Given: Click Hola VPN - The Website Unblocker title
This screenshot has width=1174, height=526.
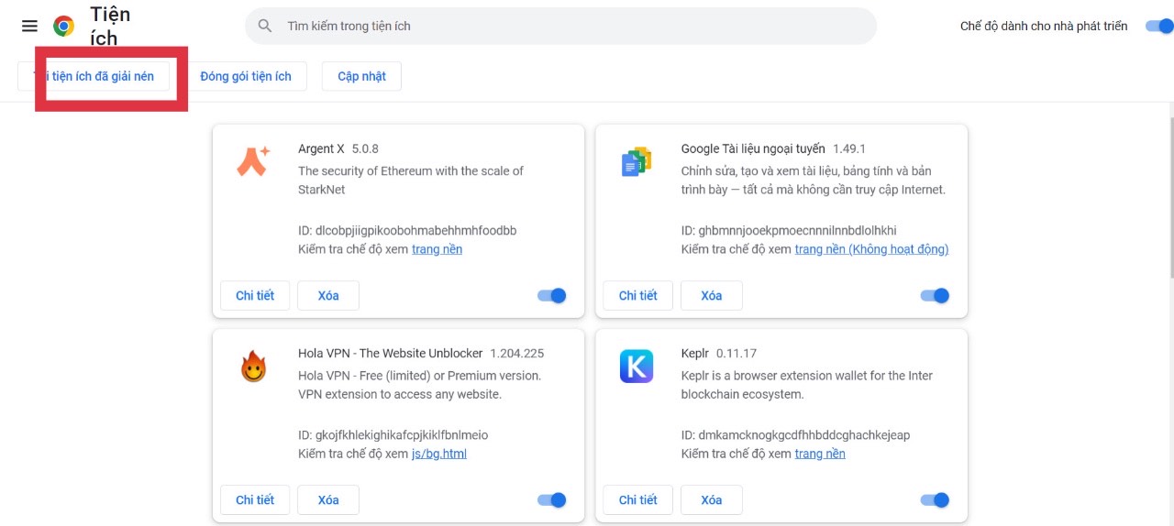Looking at the screenshot, I should (x=390, y=353).
